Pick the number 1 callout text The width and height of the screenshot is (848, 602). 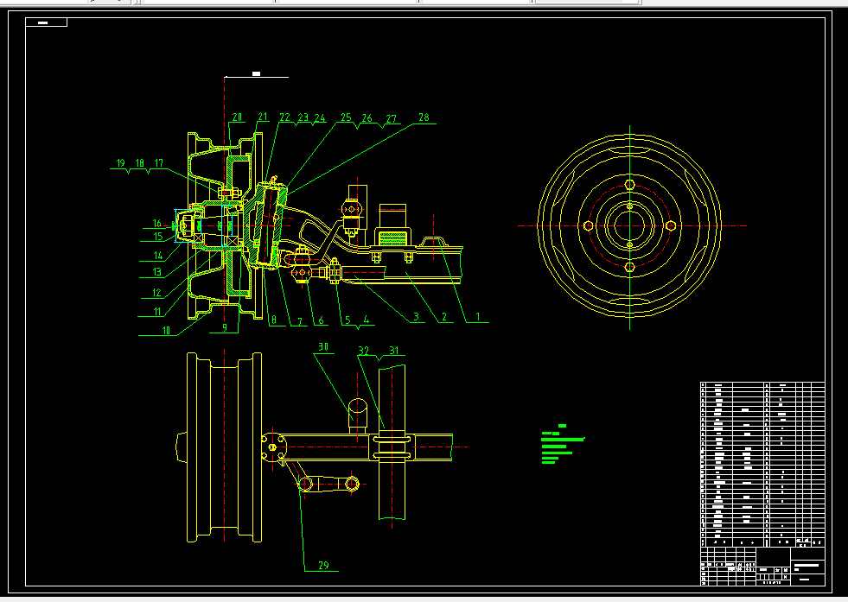click(477, 317)
